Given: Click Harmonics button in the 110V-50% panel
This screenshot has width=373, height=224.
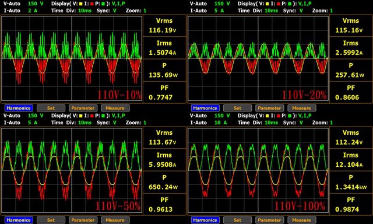Looking at the screenshot, I should coord(19,220).
